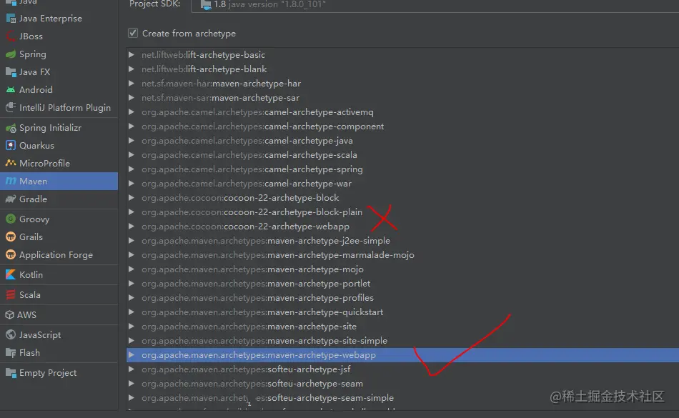679x418 pixels.
Task: Click the Spring leaf icon
Action: point(11,54)
